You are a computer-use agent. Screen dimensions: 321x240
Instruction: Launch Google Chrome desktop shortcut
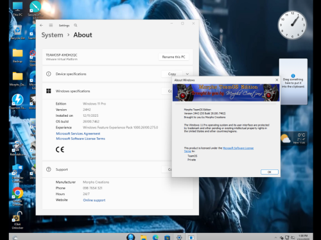(17, 196)
